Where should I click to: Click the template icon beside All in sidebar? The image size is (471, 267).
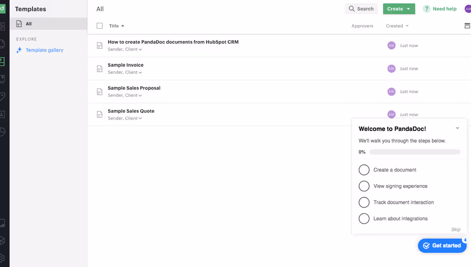19,24
